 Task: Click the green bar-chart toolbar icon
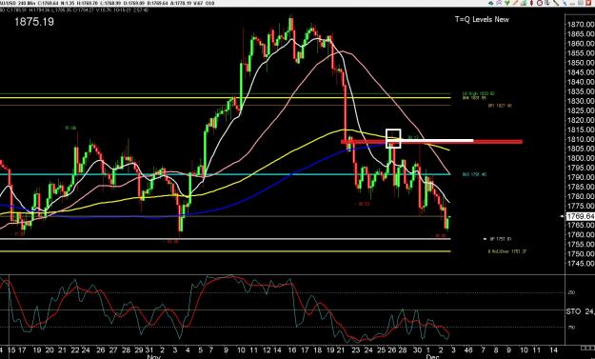[524, 3]
